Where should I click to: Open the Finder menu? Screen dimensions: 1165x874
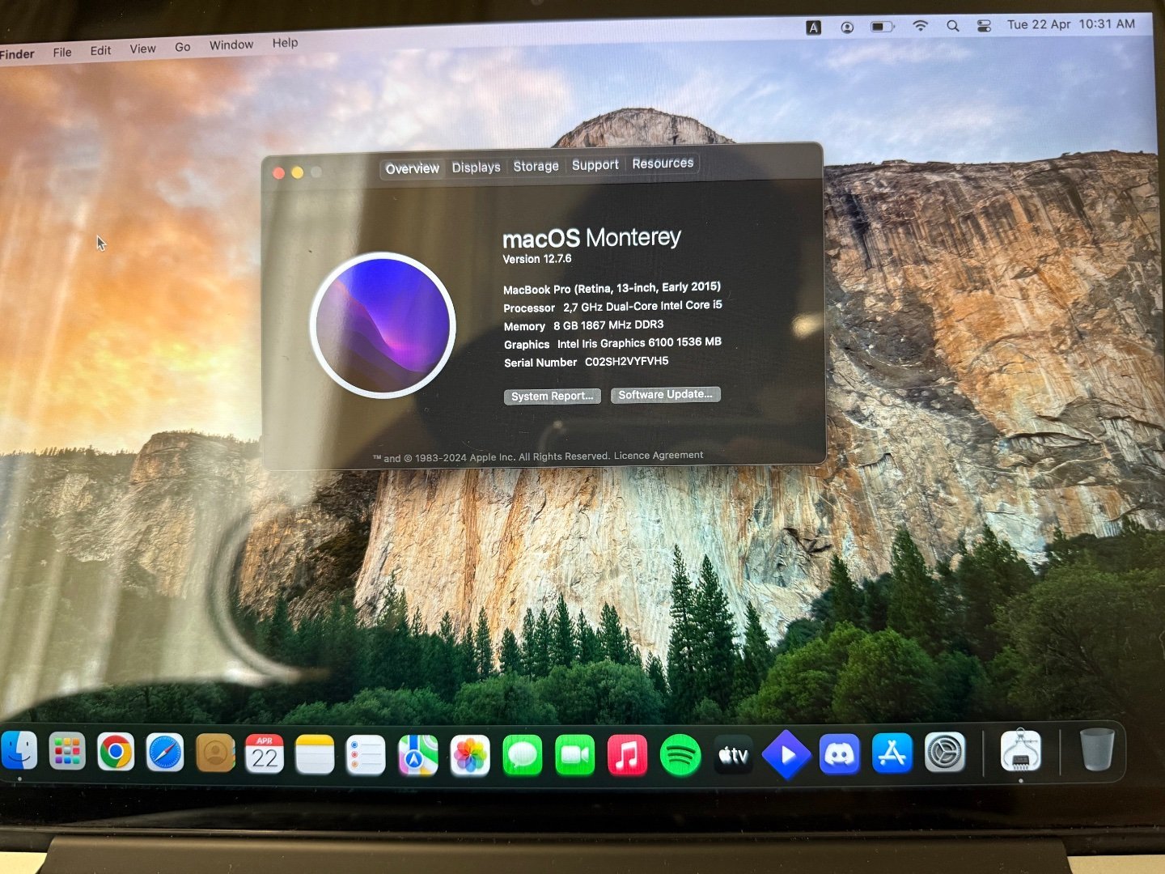pyautogui.click(x=17, y=54)
